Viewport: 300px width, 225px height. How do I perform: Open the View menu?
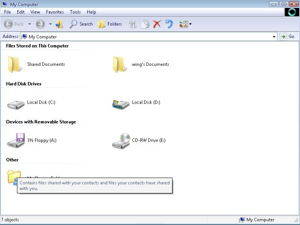coord(35,12)
